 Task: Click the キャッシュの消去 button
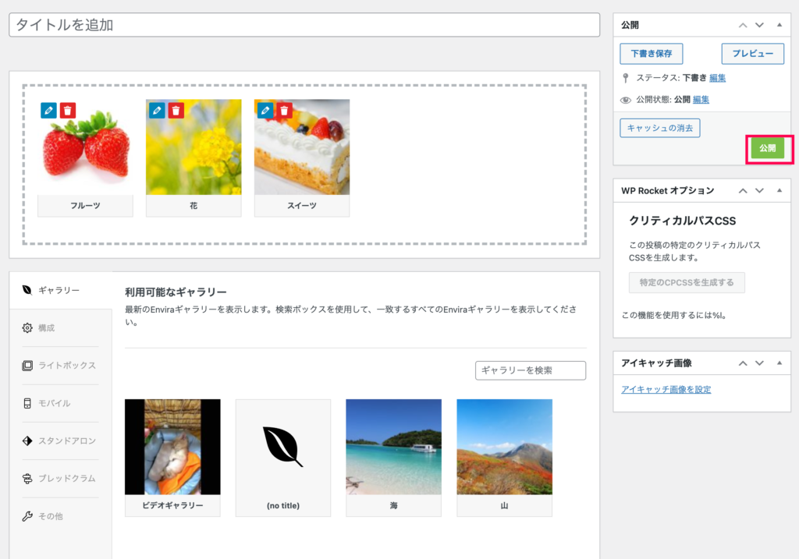click(660, 128)
